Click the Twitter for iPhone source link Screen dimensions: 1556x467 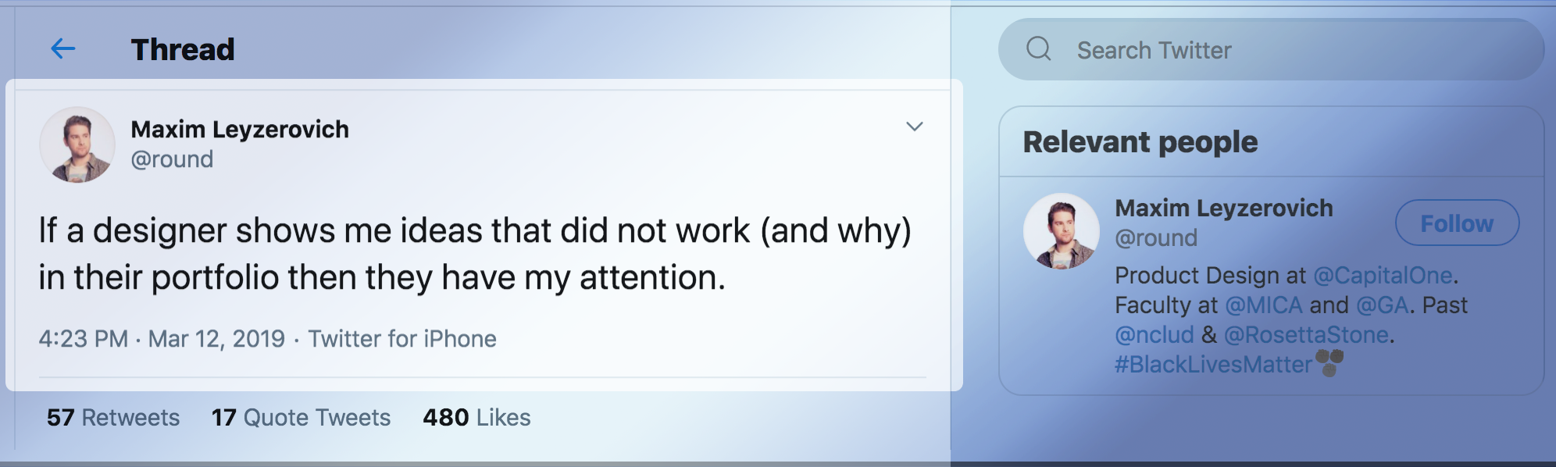click(402, 339)
